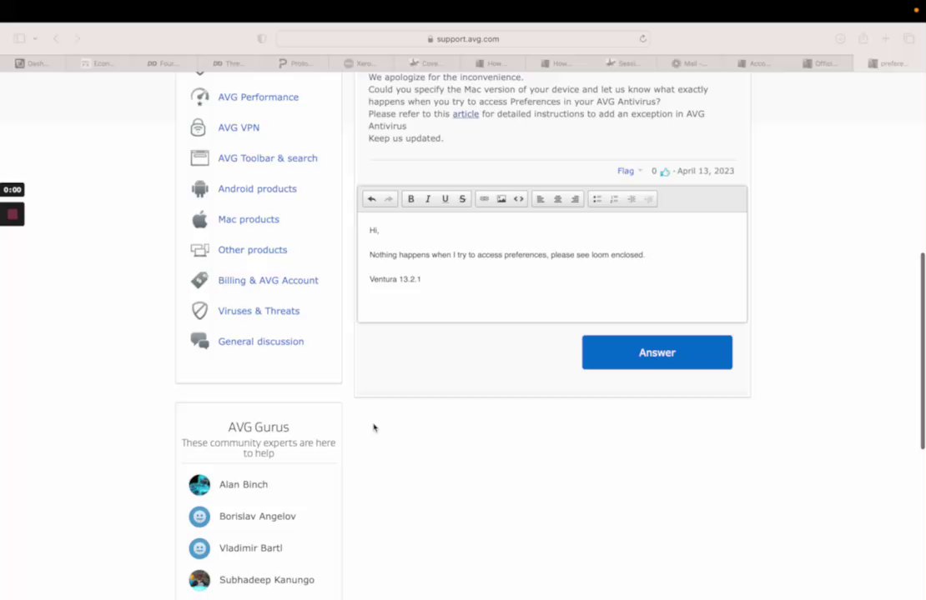The width and height of the screenshot is (926, 600).
Task: Open AVG Toolbar & search category
Action: [268, 158]
